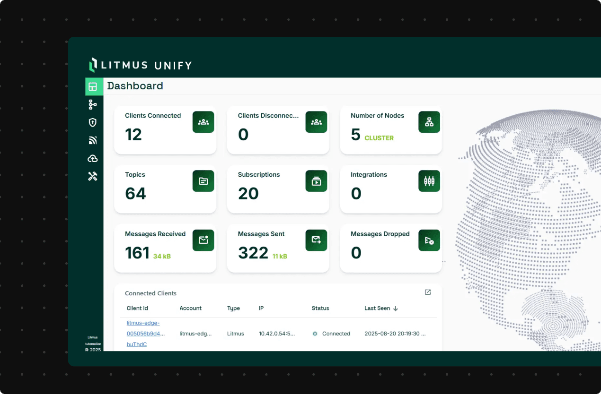Click the Clients Disconnected people icon

pos(316,122)
